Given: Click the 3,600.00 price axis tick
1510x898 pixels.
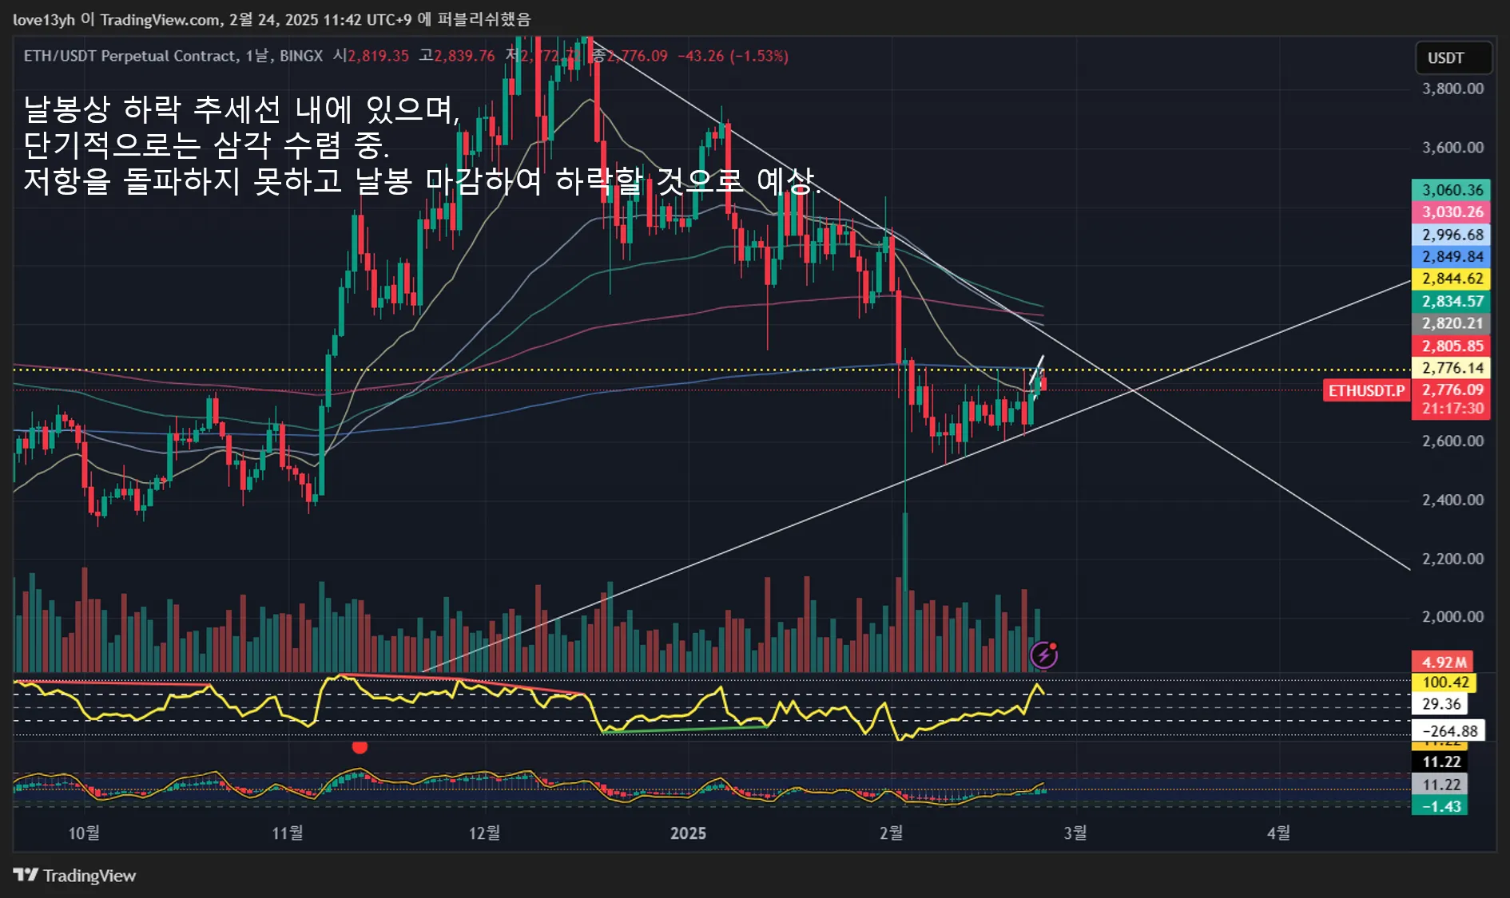Looking at the screenshot, I should pyautogui.click(x=1452, y=148).
